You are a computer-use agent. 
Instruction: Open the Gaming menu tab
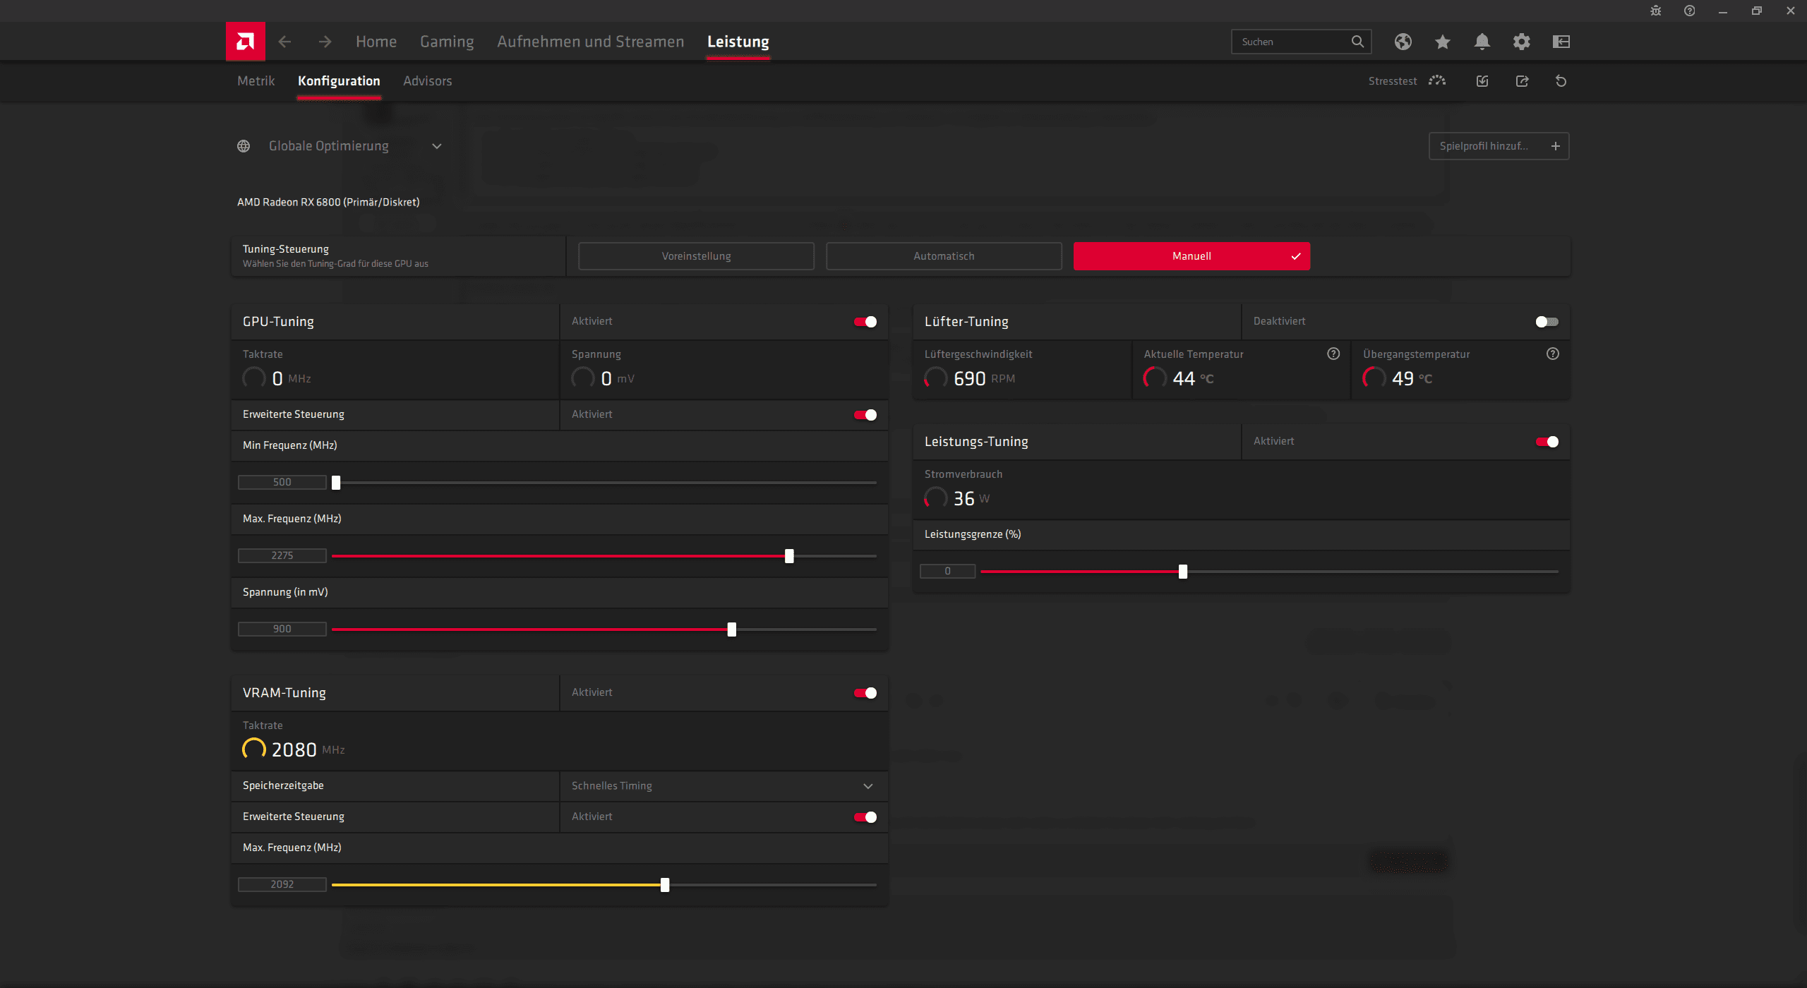pos(447,42)
